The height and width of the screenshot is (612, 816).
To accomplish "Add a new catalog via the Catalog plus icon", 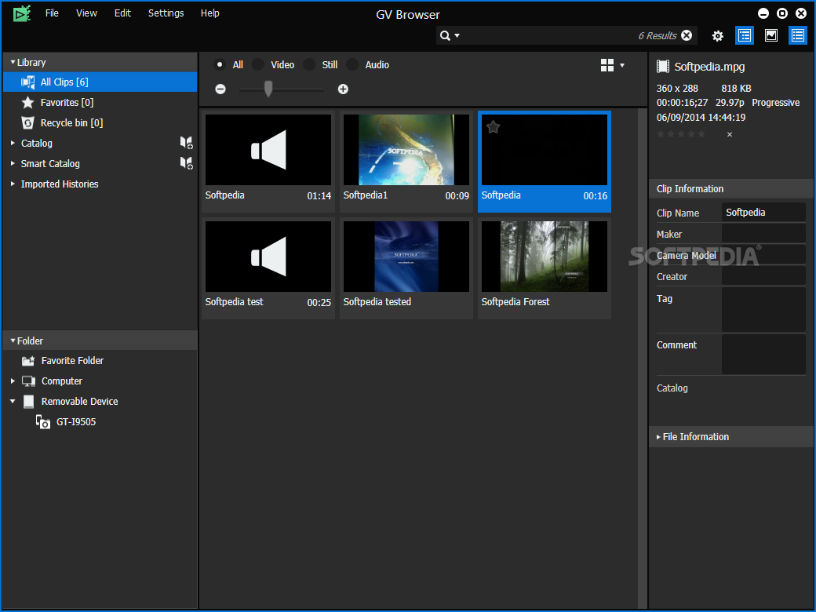I will (186, 143).
